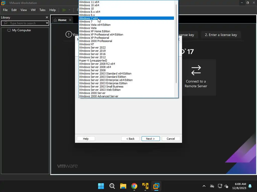Select Windows Server 2008 x64
Viewport: 257px width, 192px height.
pos(126,67)
